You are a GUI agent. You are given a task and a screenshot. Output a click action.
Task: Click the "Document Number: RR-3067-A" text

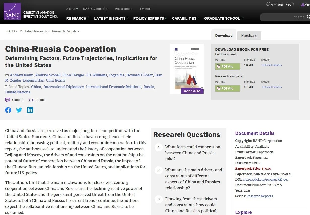pos(259,185)
